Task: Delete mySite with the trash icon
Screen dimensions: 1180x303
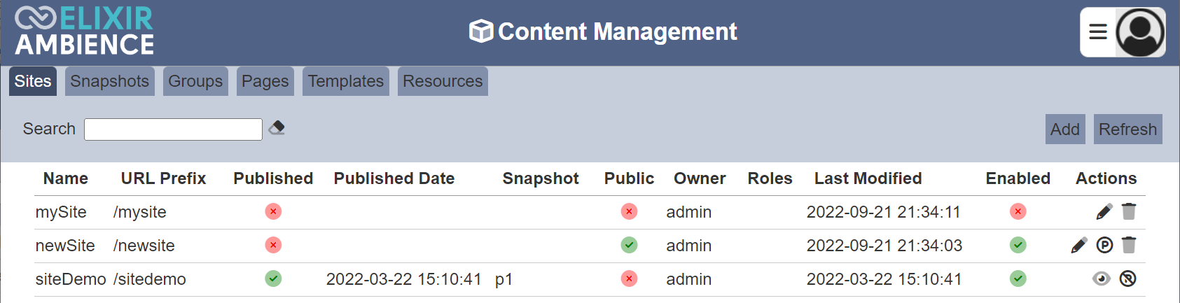Action: [1129, 211]
